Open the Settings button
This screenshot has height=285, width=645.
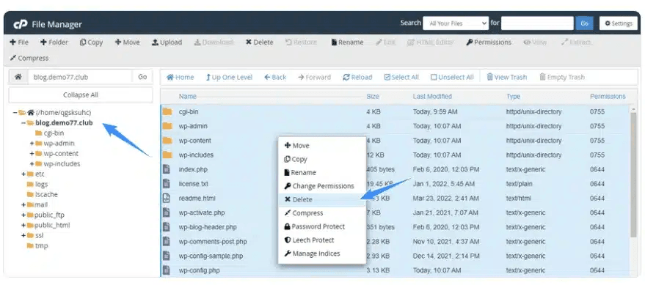click(x=619, y=23)
